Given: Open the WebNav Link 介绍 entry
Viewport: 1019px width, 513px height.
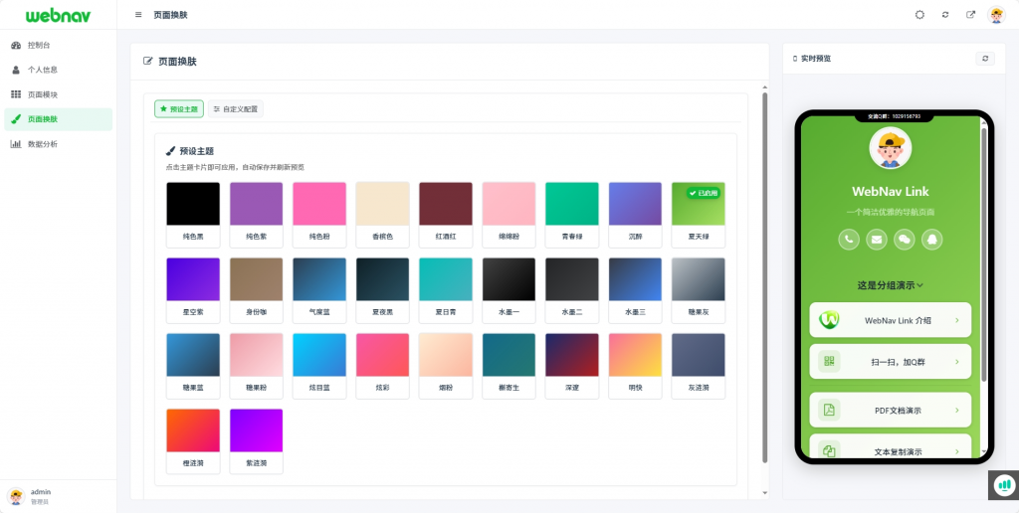Looking at the screenshot, I should [890, 320].
